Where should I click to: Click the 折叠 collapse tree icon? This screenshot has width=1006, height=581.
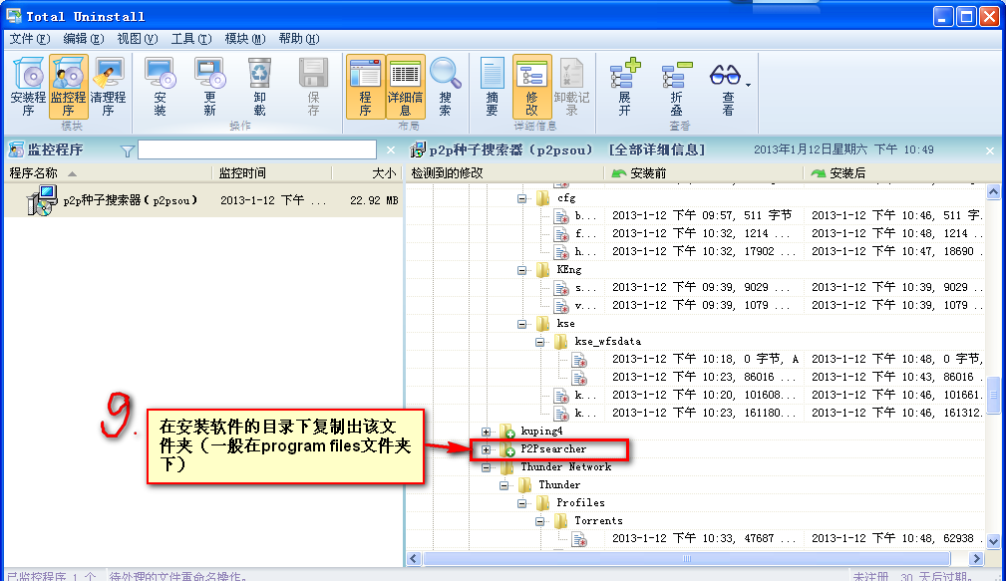coord(676,87)
